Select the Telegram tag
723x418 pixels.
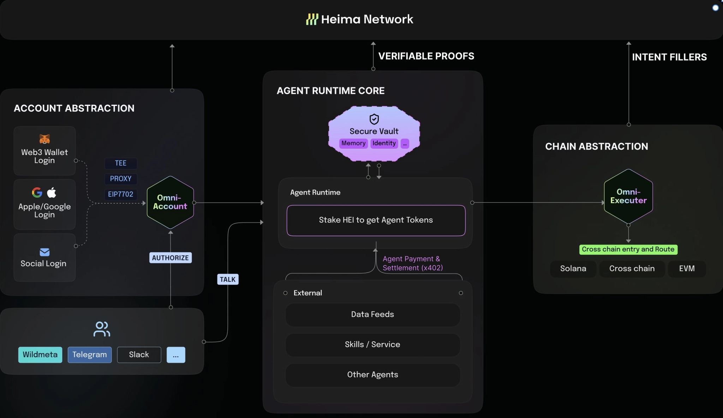click(x=90, y=355)
